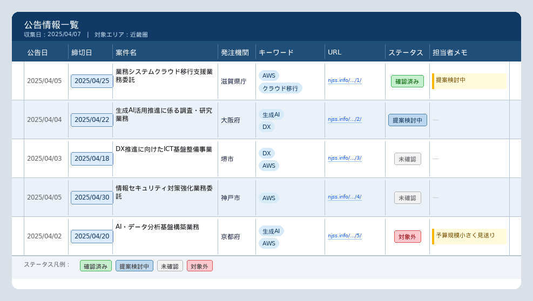The width and height of the screenshot is (533, 301).
Task: Click the 公告日 column header
Action: (x=37, y=53)
